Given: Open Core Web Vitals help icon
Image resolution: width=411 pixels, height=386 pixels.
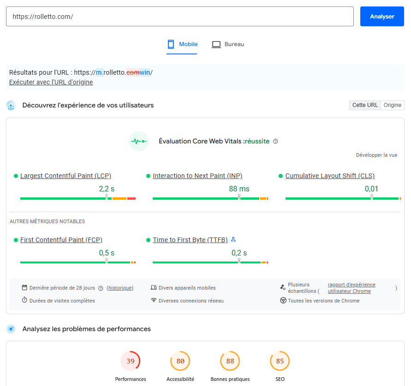Looking at the screenshot, I should [x=275, y=141].
